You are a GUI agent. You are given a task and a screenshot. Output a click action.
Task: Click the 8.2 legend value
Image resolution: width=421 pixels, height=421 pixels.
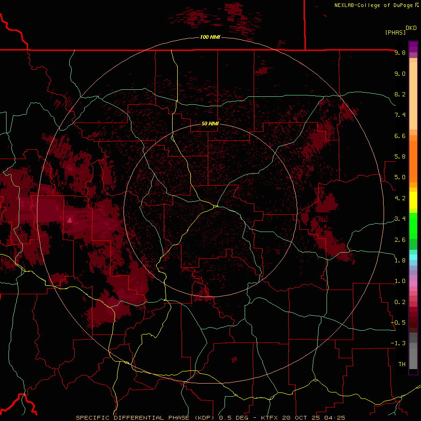400,94
